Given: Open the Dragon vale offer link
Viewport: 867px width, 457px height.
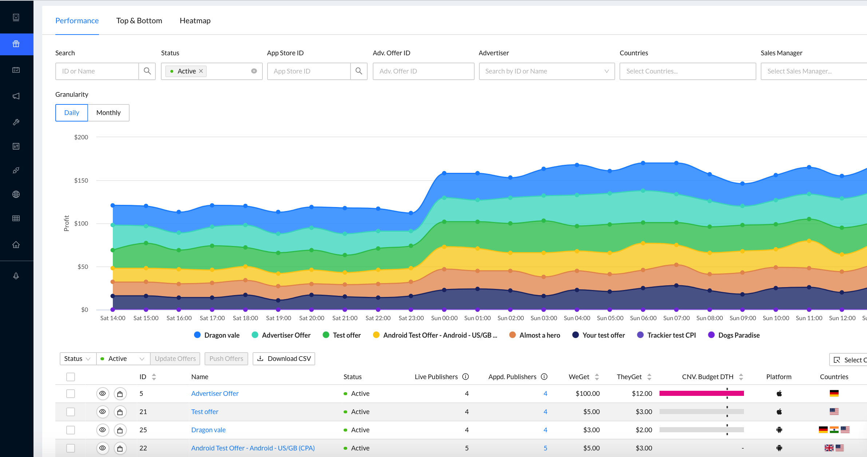Looking at the screenshot, I should [208, 430].
